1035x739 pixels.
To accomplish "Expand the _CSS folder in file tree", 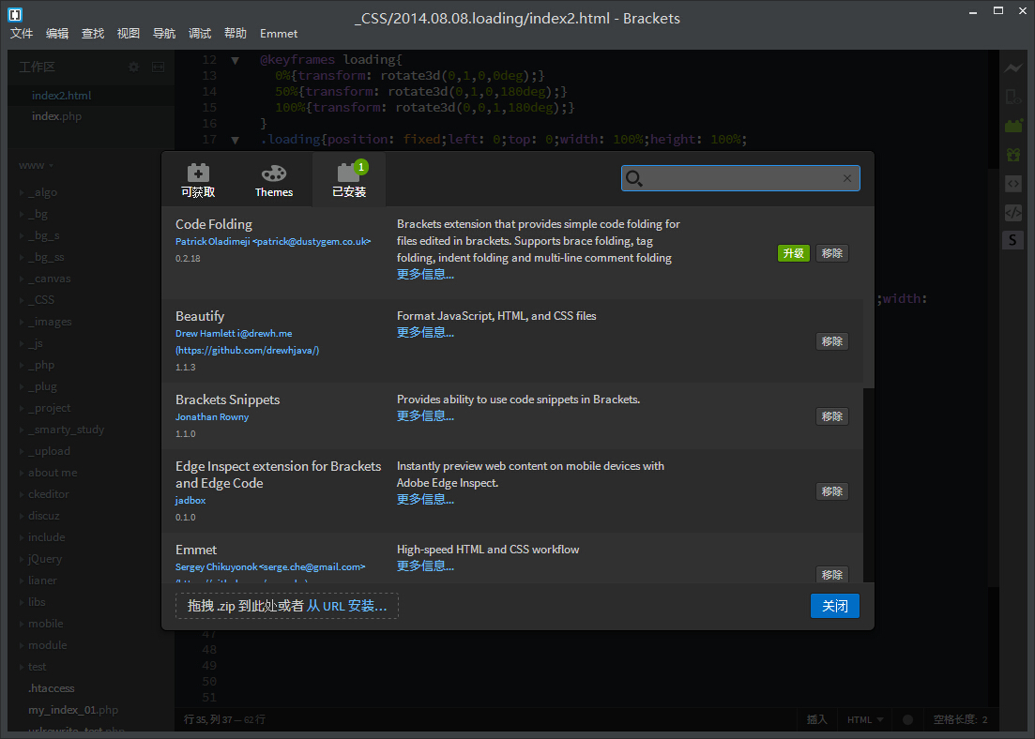I will (x=42, y=300).
